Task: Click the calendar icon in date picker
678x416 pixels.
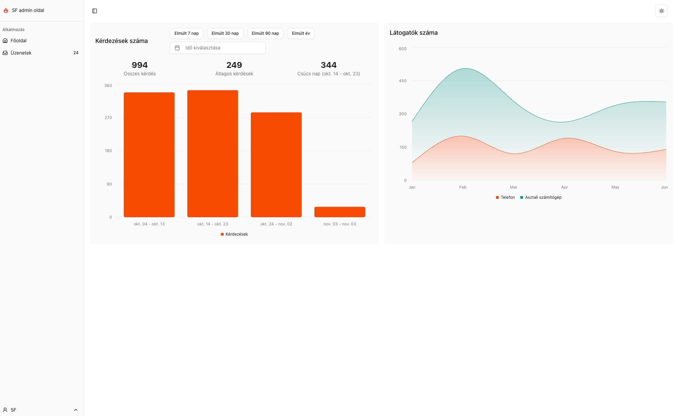Action: pyautogui.click(x=177, y=48)
